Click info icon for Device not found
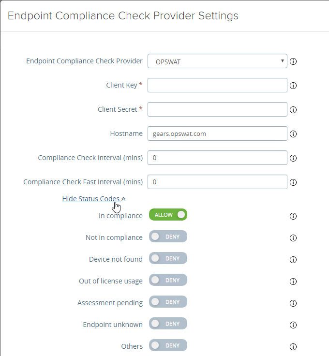329x356 pixels. click(x=293, y=260)
